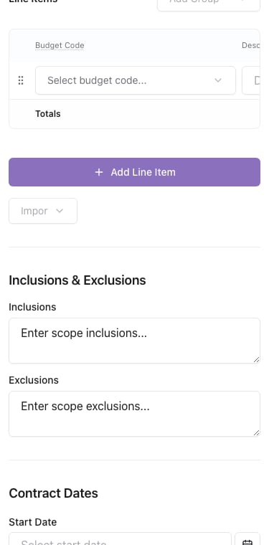Click the Import button text
The width and height of the screenshot is (269, 545).
34,211
